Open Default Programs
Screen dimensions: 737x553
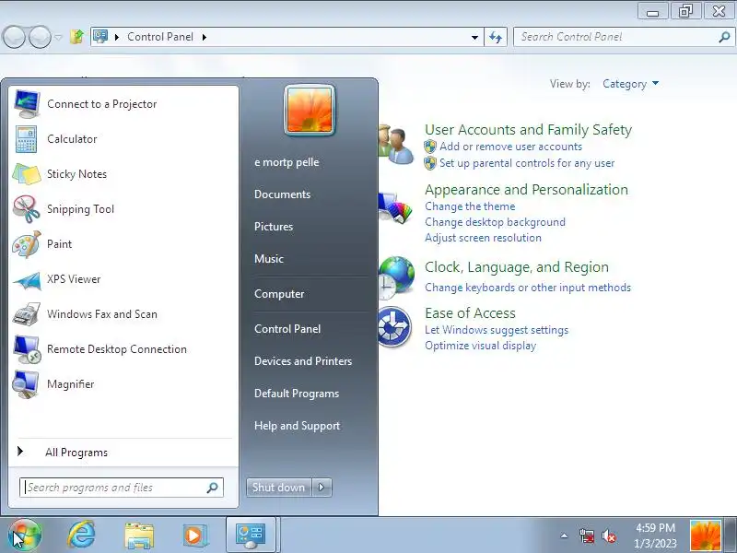pos(297,394)
